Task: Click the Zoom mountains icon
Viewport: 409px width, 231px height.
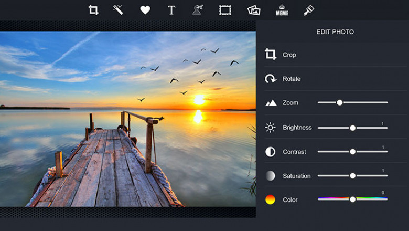Action: pyautogui.click(x=271, y=102)
